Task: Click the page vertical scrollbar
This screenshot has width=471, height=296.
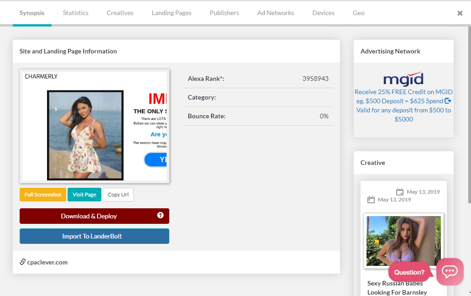Action: pyautogui.click(x=469, y=114)
